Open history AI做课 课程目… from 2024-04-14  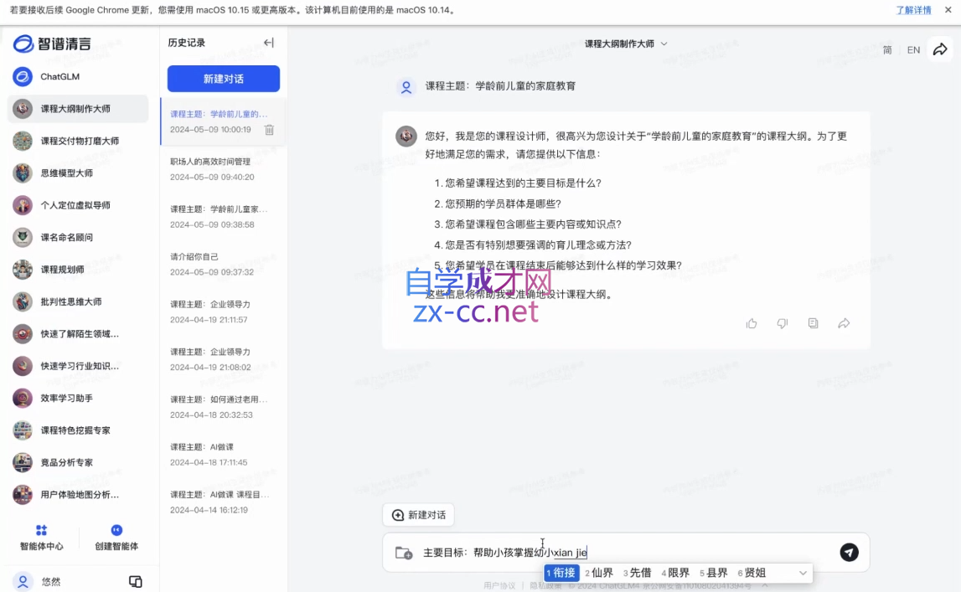point(223,502)
